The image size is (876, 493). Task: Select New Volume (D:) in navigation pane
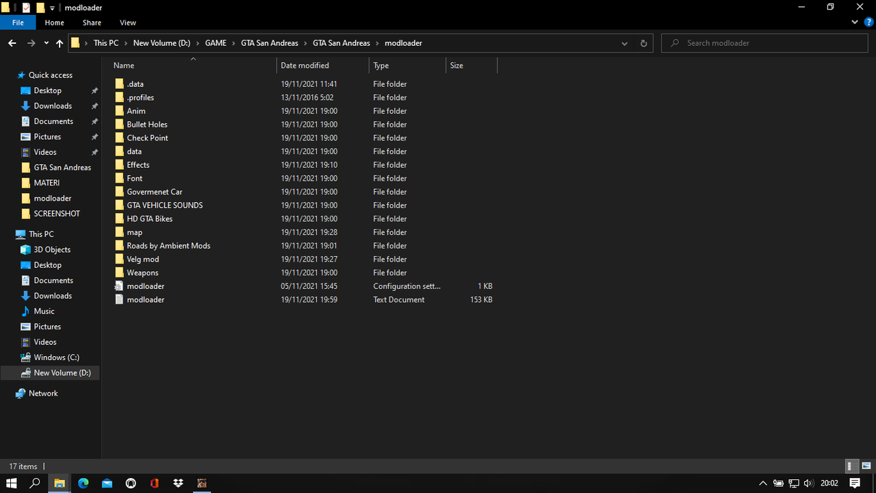[62, 373]
